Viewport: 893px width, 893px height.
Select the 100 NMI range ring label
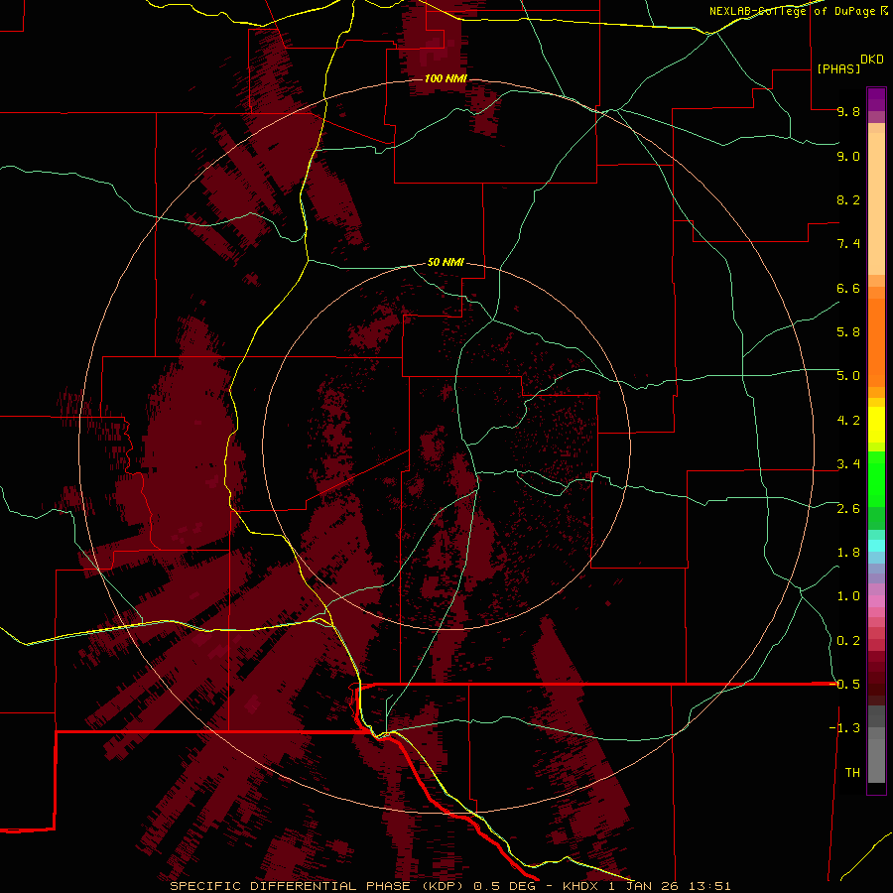pyautogui.click(x=446, y=78)
